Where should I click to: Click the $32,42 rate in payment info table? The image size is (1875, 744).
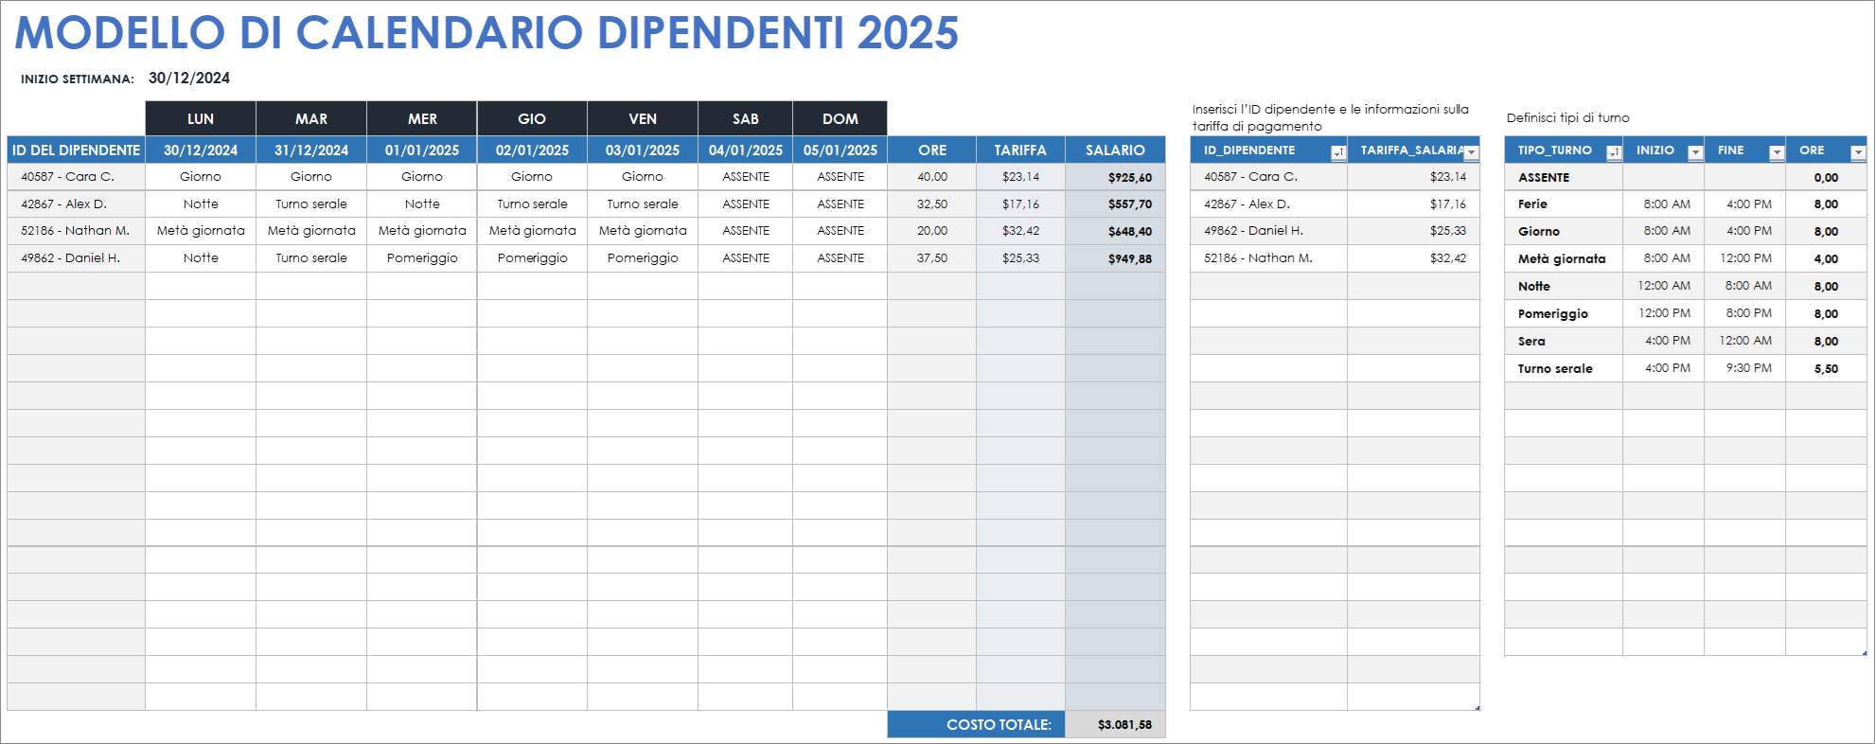[x=1413, y=258]
